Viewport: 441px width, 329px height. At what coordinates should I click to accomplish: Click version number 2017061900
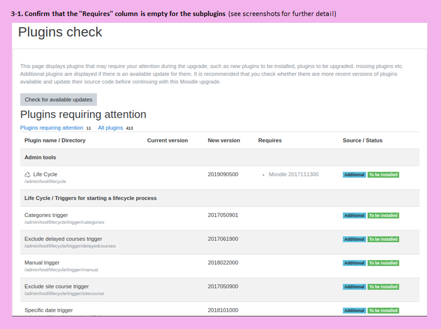tap(223, 239)
